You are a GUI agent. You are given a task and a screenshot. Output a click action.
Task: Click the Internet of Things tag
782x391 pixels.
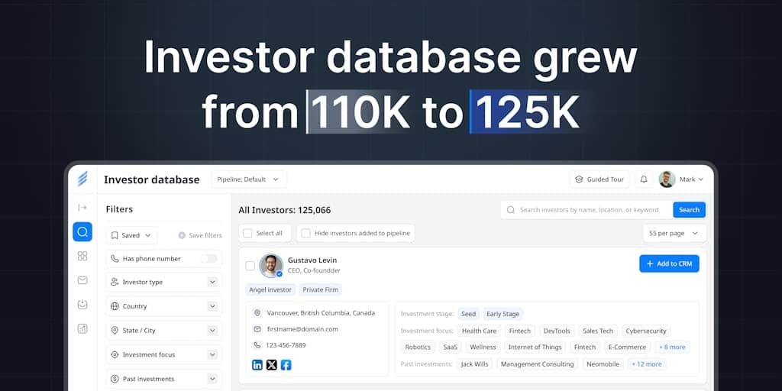tap(535, 347)
